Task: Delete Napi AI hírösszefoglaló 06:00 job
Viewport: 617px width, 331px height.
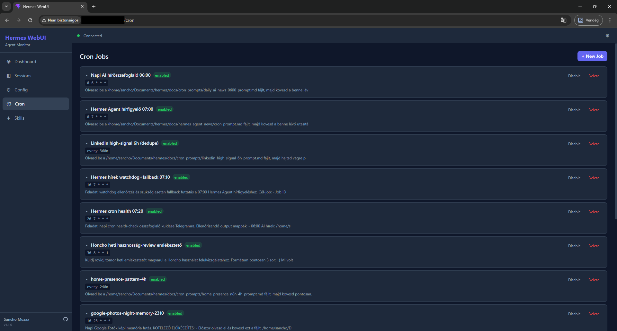Action: (x=594, y=76)
